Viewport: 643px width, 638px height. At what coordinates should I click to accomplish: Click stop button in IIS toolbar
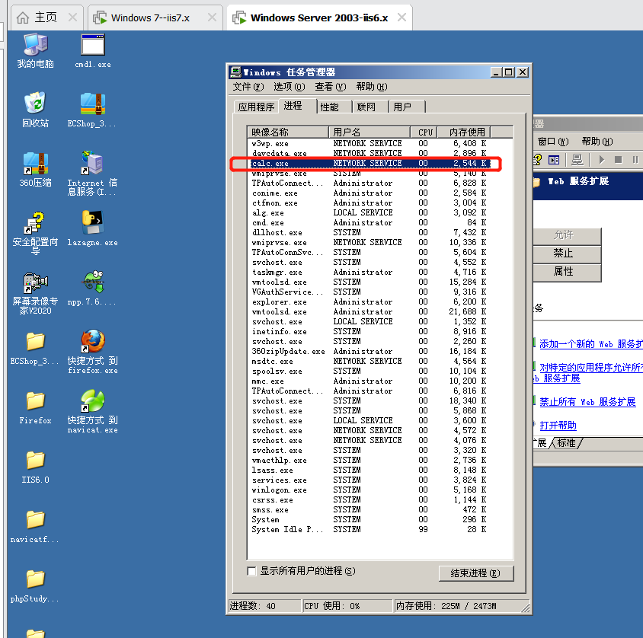coord(619,159)
